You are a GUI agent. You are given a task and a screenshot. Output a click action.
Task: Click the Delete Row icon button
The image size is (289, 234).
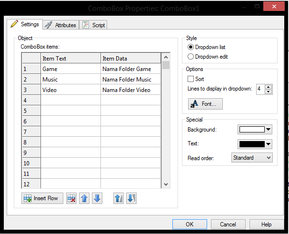(x=71, y=198)
